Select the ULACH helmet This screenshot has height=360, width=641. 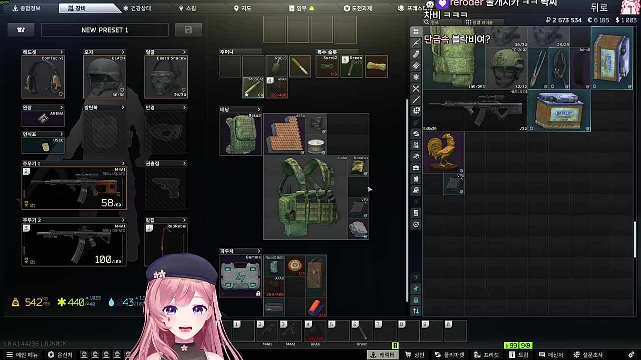pyautogui.click(x=104, y=77)
